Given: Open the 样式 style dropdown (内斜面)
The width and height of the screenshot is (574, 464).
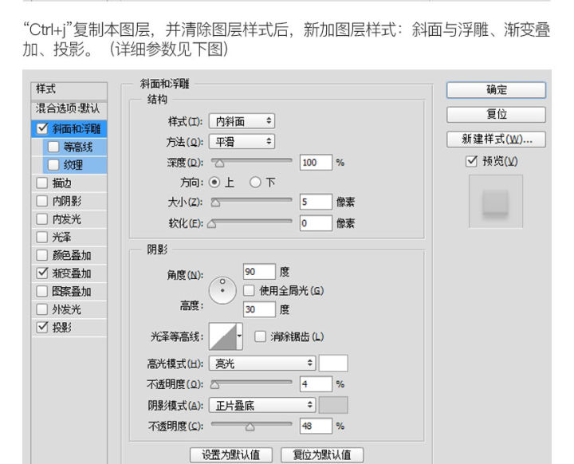Looking at the screenshot, I should point(242,121).
